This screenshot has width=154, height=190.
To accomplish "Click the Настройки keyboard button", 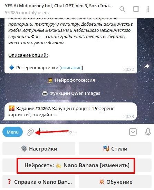I will [x=39, y=148].
